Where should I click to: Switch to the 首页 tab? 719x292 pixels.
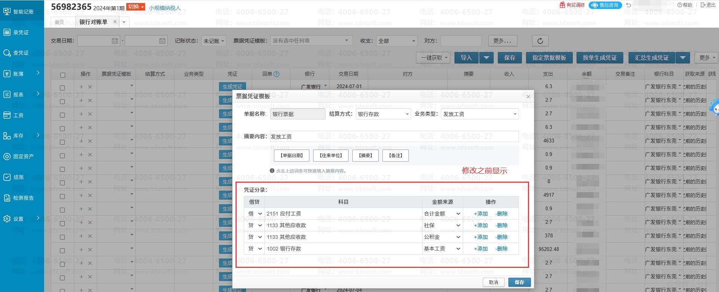60,22
